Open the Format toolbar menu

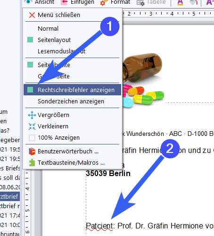(115, 2)
